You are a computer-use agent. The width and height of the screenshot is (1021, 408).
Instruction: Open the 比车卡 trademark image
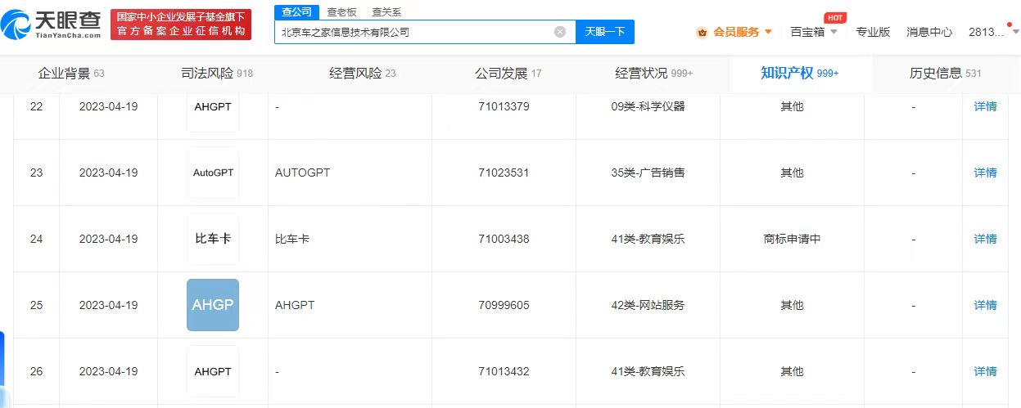[213, 239]
